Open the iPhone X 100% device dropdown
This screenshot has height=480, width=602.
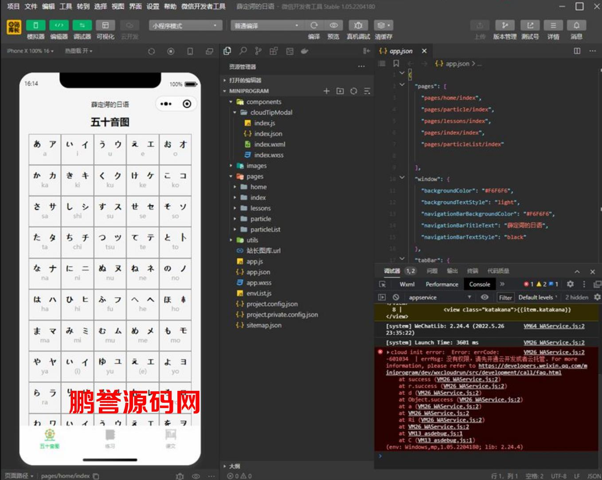tap(30, 51)
